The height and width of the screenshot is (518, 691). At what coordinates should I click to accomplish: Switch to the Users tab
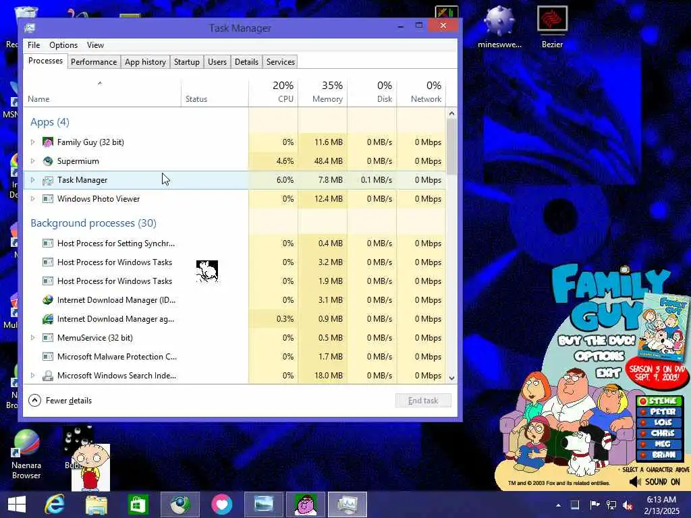point(217,61)
